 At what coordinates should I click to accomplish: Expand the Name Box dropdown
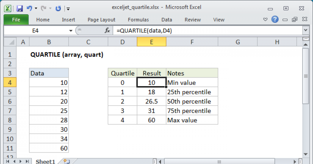pyautogui.click(x=71, y=31)
